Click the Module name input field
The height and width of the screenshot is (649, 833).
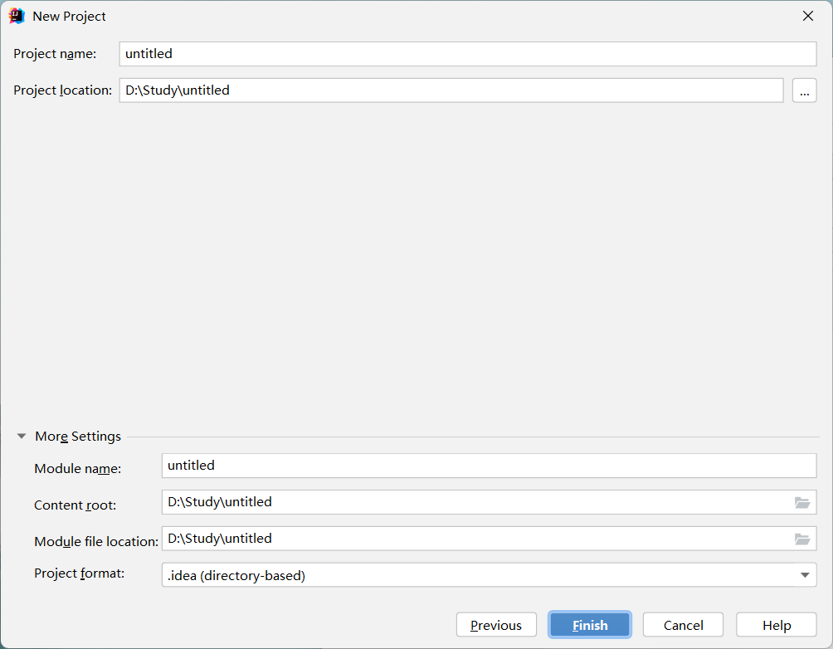coord(489,466)
